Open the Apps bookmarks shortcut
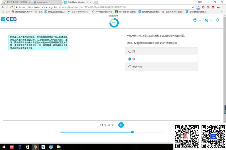 point(6,12)
